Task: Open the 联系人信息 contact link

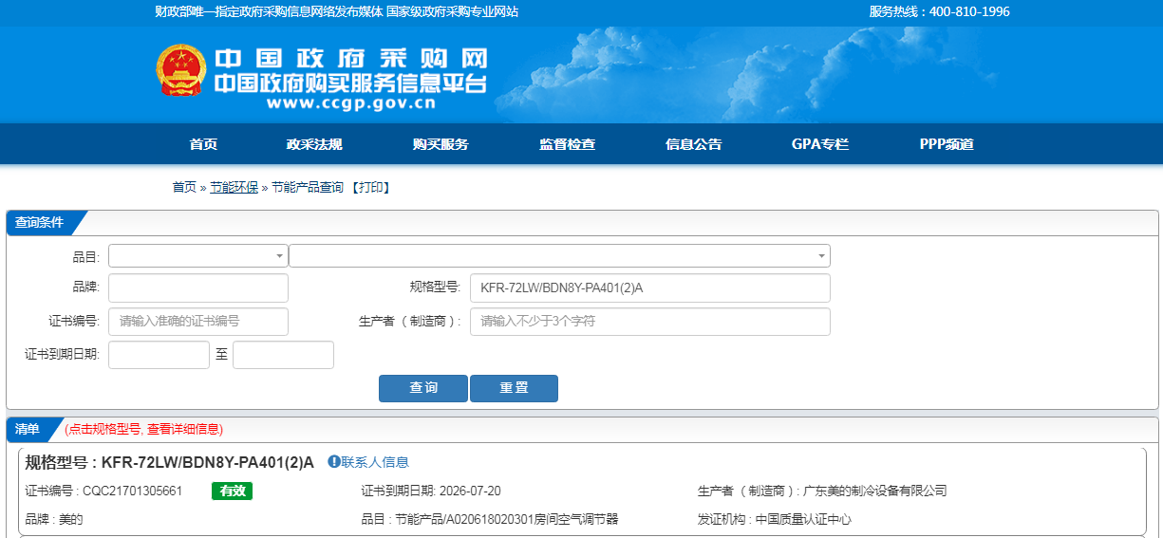Action: [x=375, y=462]
